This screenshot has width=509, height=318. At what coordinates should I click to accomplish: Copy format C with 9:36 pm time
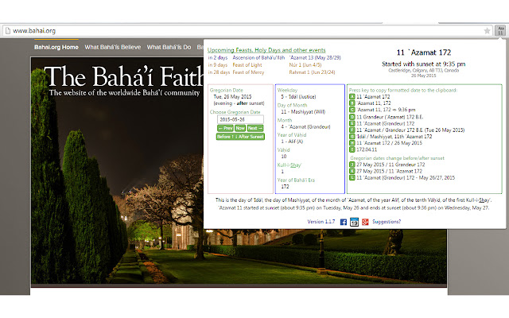click(352, 110)
